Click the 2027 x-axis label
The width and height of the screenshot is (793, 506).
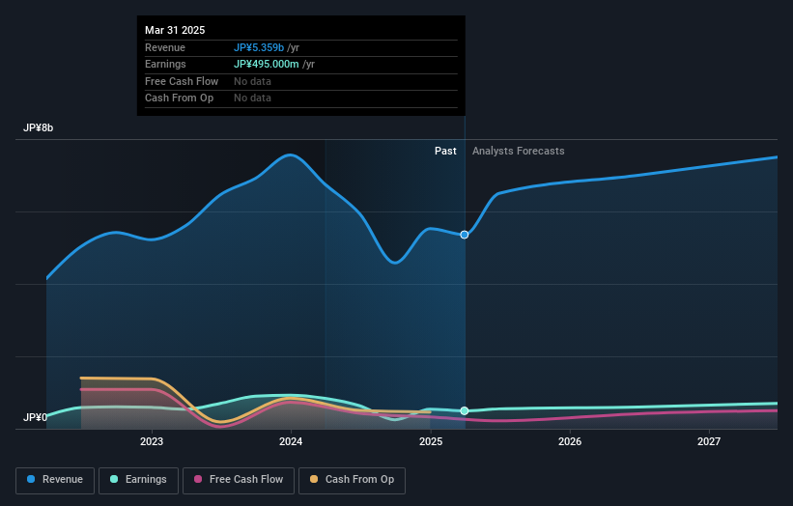point(709,441)
